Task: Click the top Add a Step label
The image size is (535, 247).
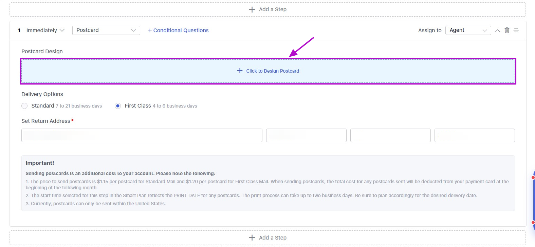Action: (273, 9)
